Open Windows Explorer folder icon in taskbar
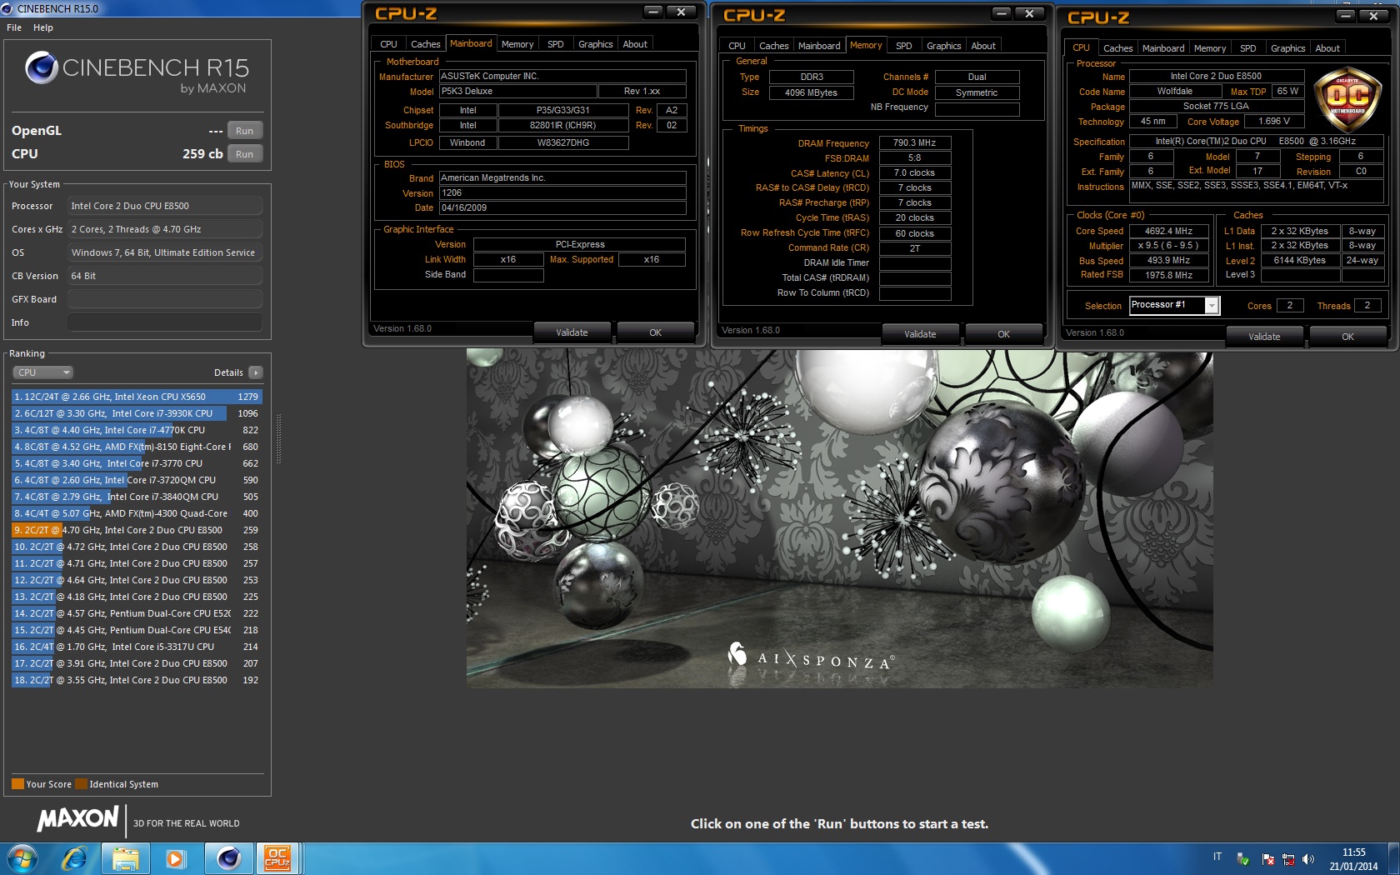The image size is (1400, 875). (x=125, y=858)
